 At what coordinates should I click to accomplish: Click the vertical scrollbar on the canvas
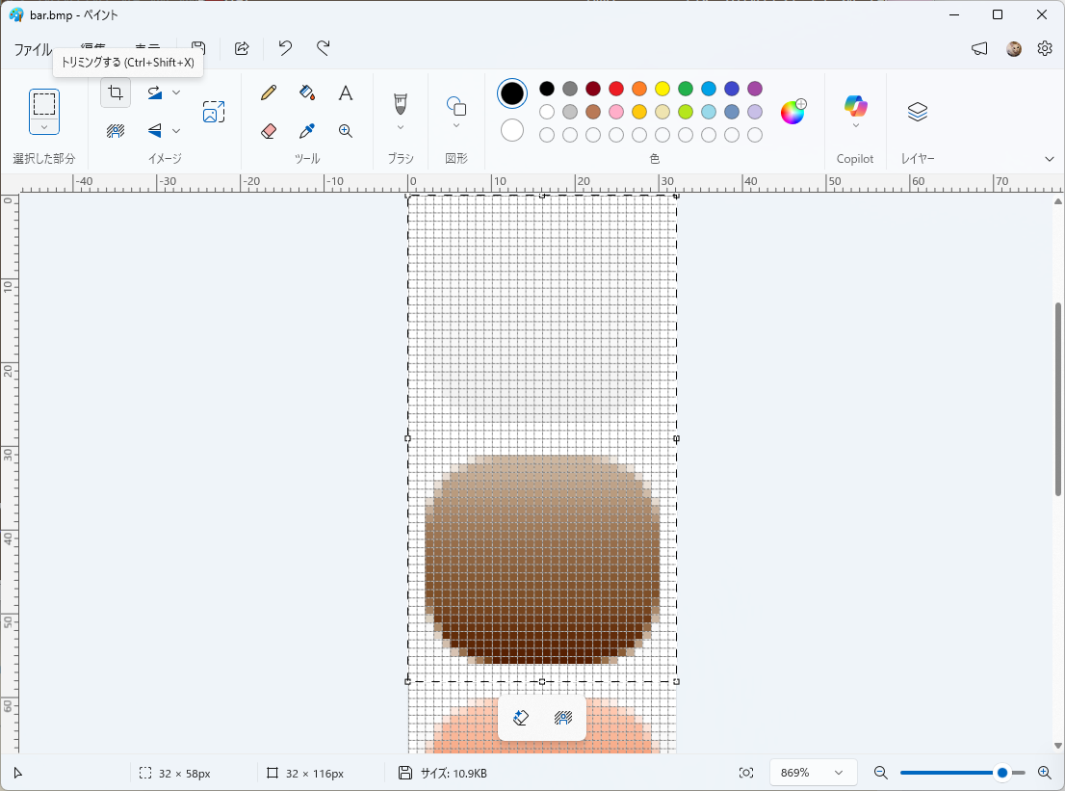click(x=1057, y=399)
